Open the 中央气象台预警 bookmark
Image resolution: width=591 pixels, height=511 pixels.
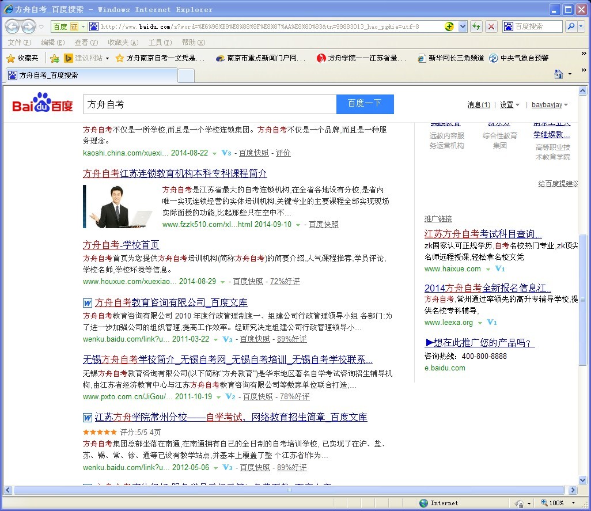(518, 58)
